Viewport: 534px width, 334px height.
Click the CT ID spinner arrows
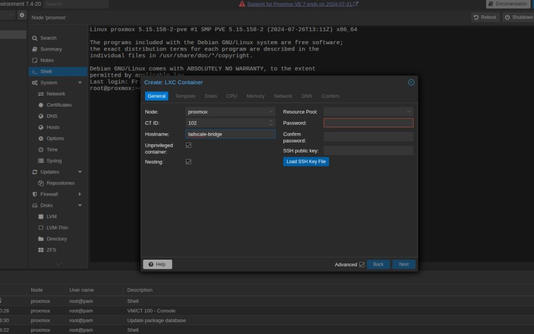click(271, 123)
